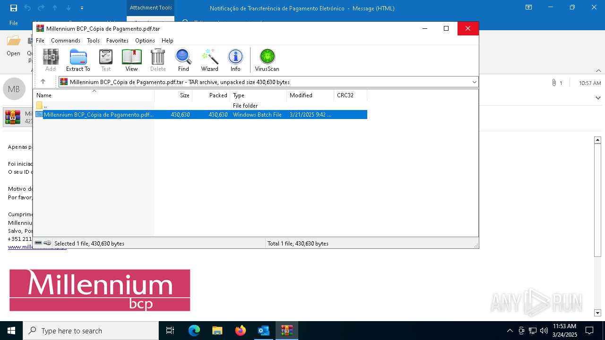Show hidden system tray icons

pos(510,331)
